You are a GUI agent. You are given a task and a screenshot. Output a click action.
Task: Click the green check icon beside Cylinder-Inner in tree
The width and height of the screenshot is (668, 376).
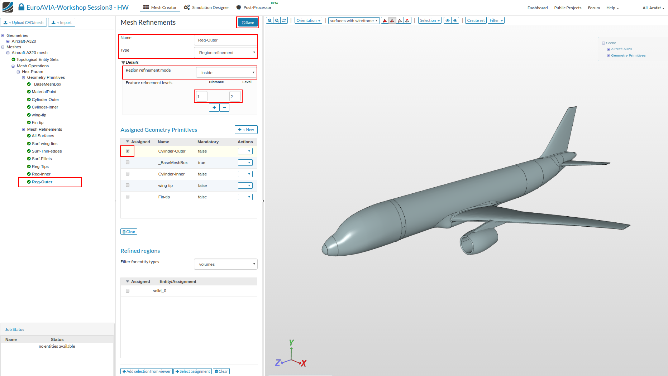[29, 107]
